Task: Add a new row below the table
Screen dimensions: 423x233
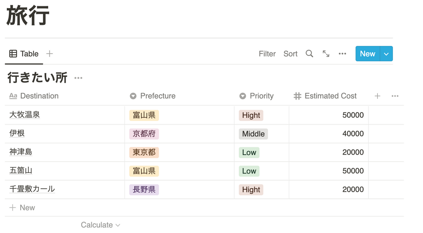Action: click(x=22, y=208)
